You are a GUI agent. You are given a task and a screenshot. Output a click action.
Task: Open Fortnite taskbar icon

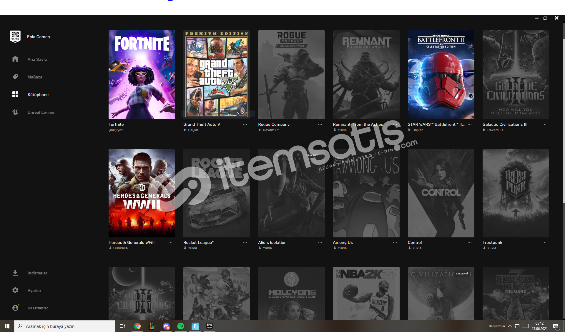tap(195, 326)
